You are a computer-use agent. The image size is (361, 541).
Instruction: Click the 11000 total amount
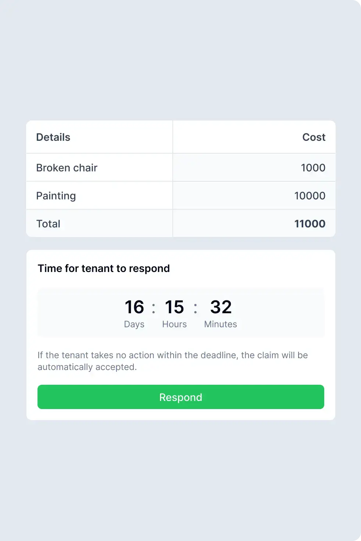[x=310, y=224]
